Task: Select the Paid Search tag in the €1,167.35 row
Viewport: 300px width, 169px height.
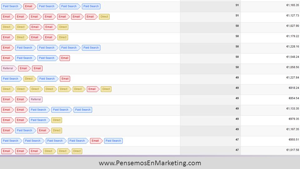Action: click(26, 131)
